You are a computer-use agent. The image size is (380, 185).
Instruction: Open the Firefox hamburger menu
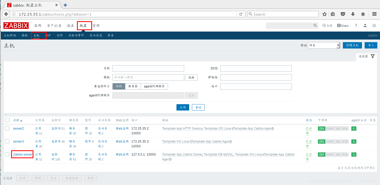[x=374, y=14]
